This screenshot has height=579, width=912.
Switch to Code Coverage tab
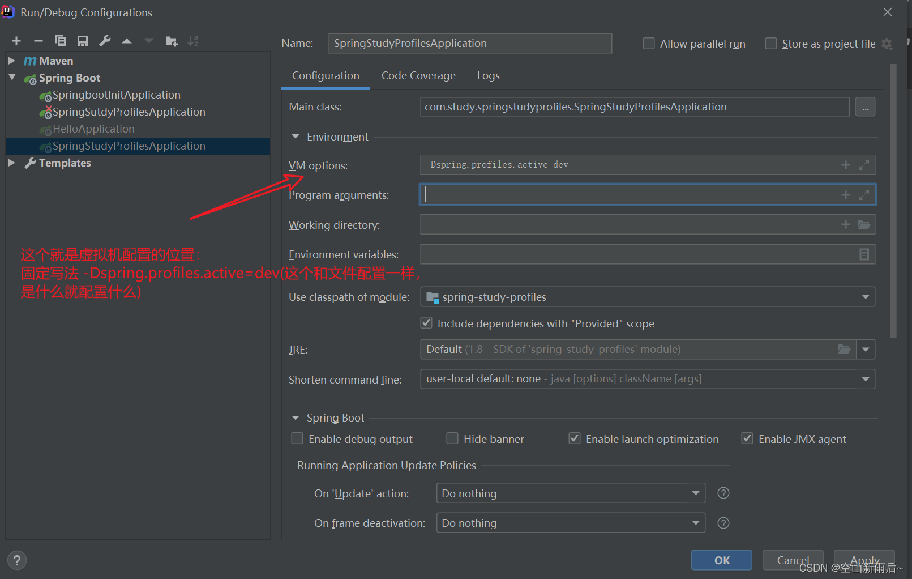(418, 75)
